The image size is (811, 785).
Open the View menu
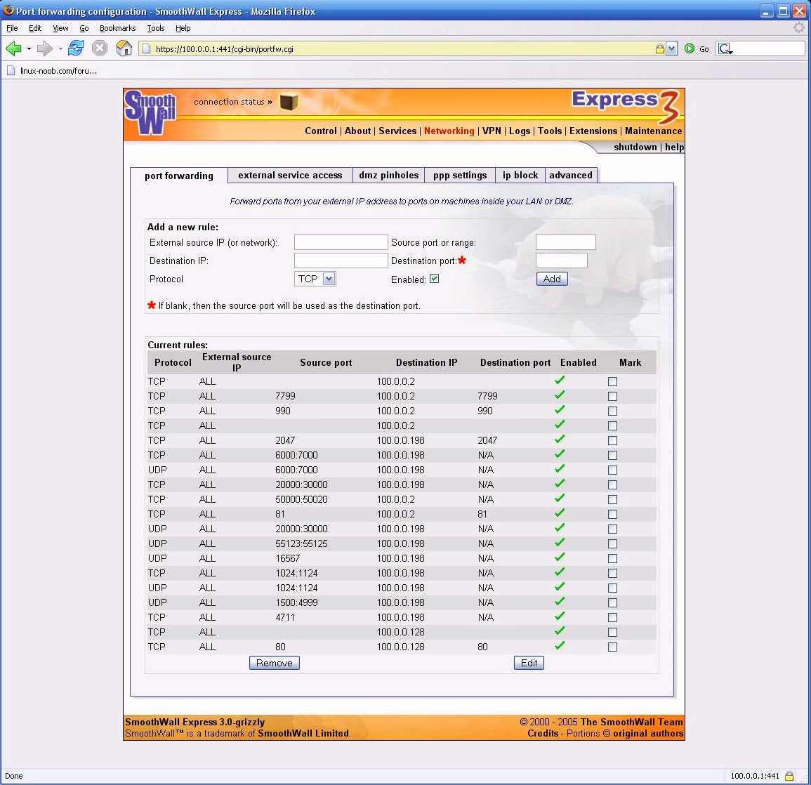[x=60, y=28]
